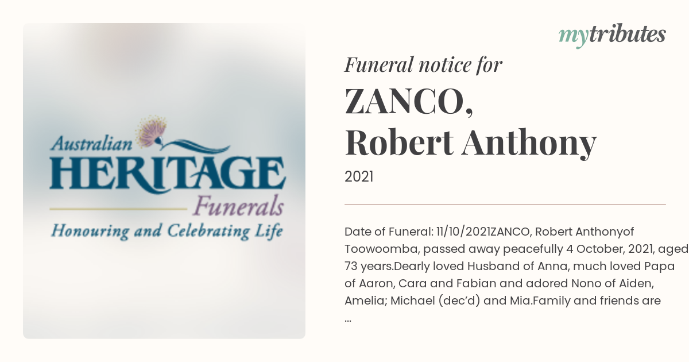Click the 'Funerals' purple script text
Screen dimensions: 689x362
pyautogui.click(x=238, y=206)
